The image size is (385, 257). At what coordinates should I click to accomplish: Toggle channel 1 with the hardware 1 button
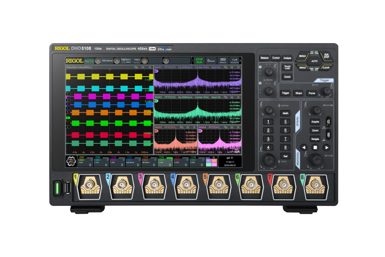[x=268, y=122]
